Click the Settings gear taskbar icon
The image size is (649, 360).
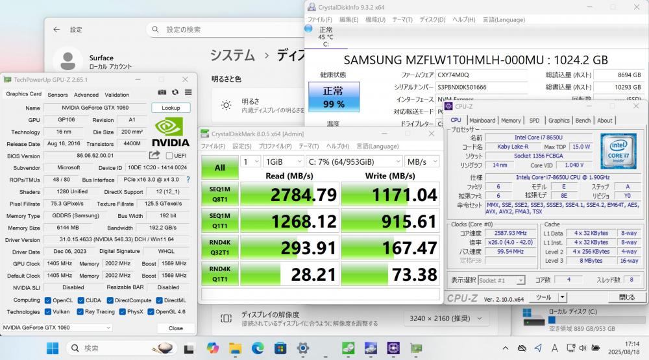tap(303, 348)
